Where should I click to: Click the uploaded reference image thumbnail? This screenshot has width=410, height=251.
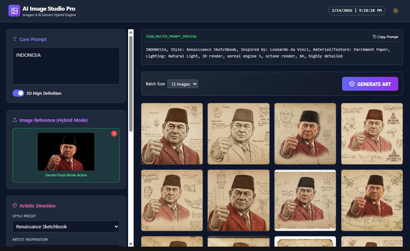(x=66, y=151)
